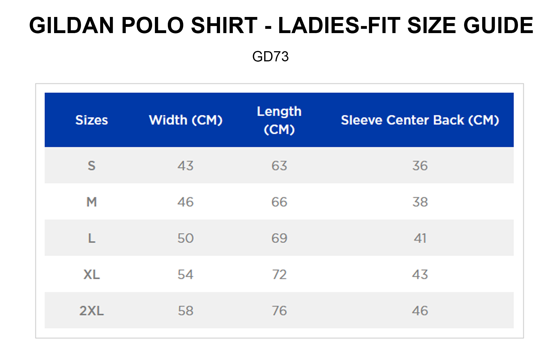Click the 'Gildan Polo Shirt' title heading
The width and height of the screenshot is (559, 360).
click(x=281, y=25)
